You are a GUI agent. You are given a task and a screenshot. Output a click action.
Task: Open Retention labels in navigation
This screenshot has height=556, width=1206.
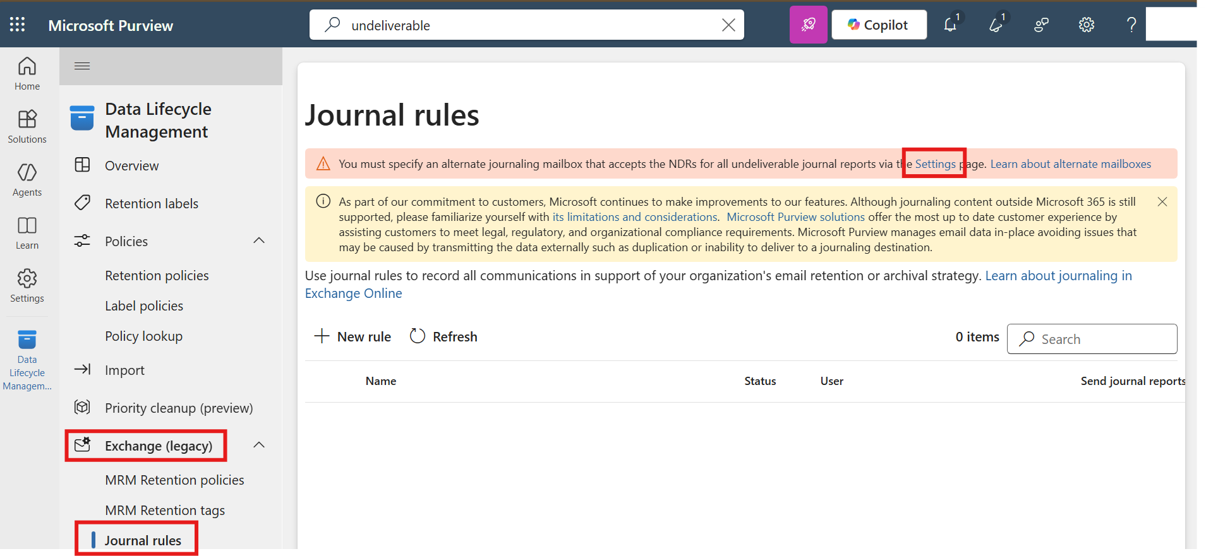click(152, 203)
